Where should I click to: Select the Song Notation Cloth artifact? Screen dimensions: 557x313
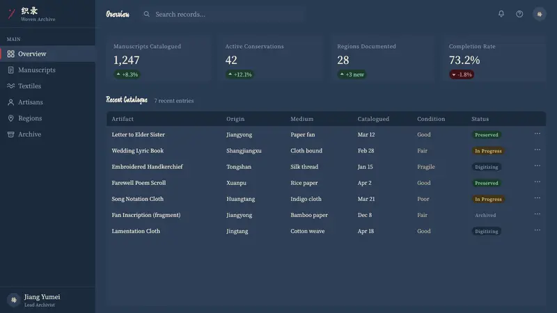coord(137,199)
